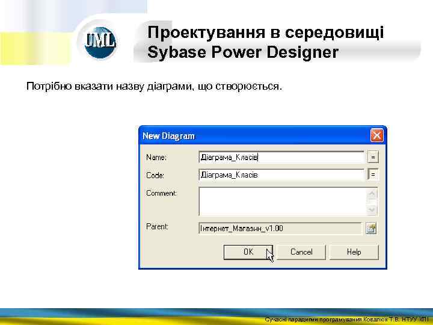Screen dimensions: 433x325
Task: Click into the Name input field
Action: (281, 157)
